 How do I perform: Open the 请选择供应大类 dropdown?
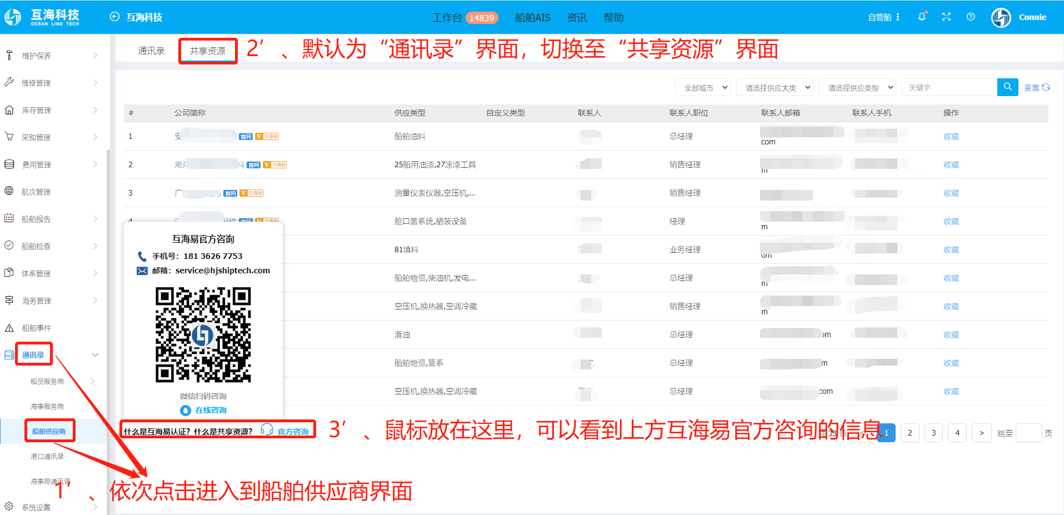775,87
